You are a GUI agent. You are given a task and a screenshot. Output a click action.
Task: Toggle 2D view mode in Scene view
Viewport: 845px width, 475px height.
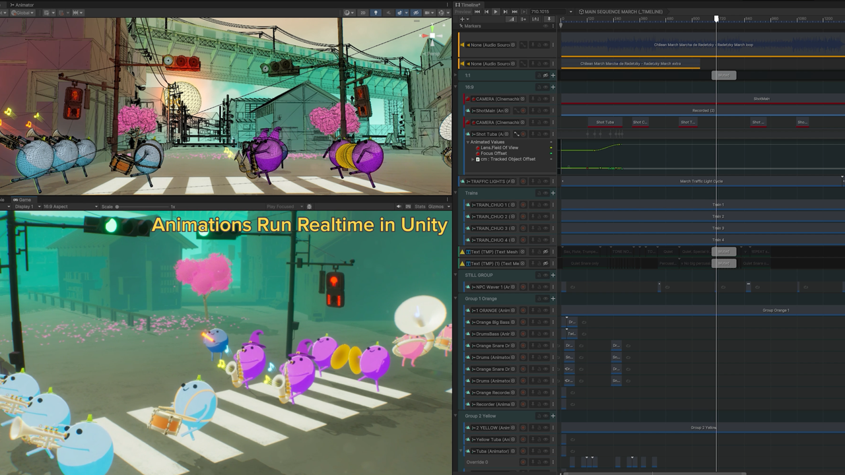coord(363,13)
